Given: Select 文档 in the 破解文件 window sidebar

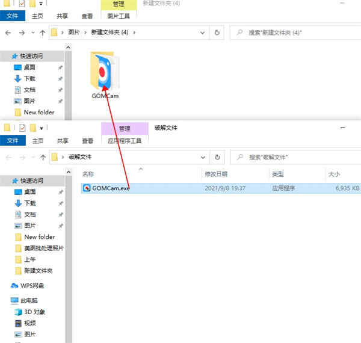Looking at the screenshot, I should pos(30,215).
